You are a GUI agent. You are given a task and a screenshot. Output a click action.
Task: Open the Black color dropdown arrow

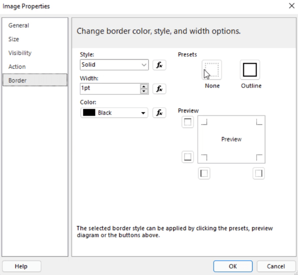tap(143, 113)
